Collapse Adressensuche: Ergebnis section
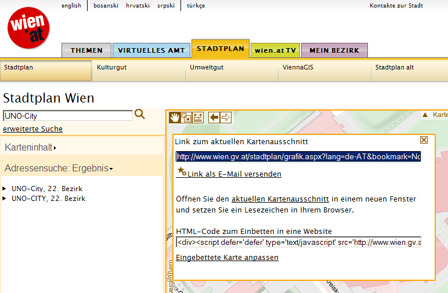 coord(59,169)
